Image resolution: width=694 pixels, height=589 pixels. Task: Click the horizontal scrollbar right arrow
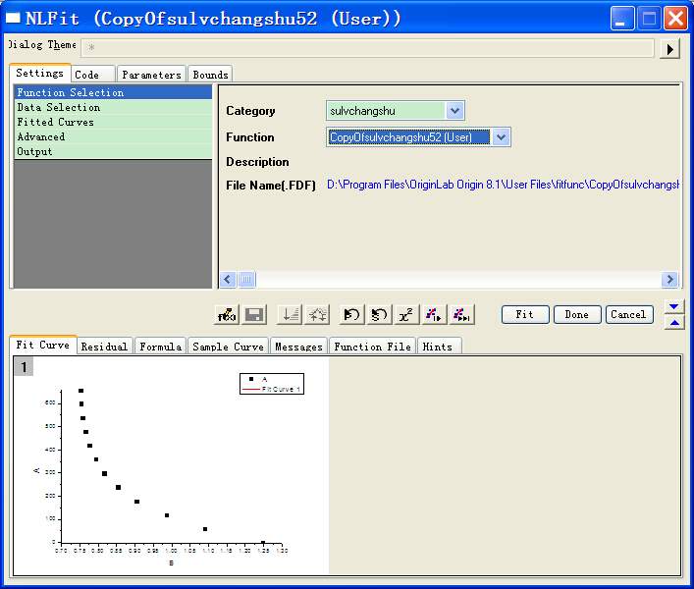tap(669, 279)
